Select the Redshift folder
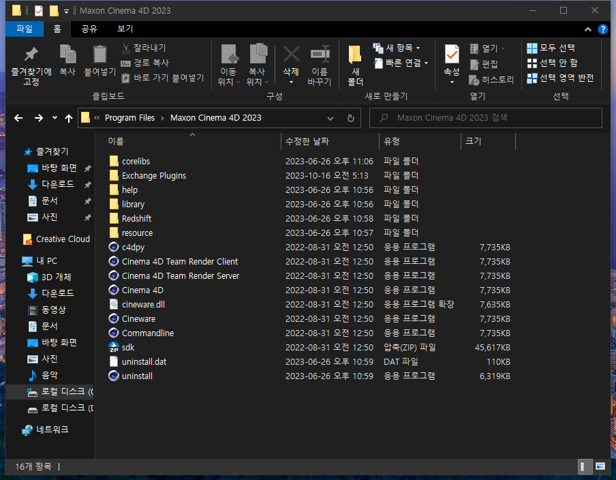Viewport: 616px width, 480px height. [x=136, y=219]
